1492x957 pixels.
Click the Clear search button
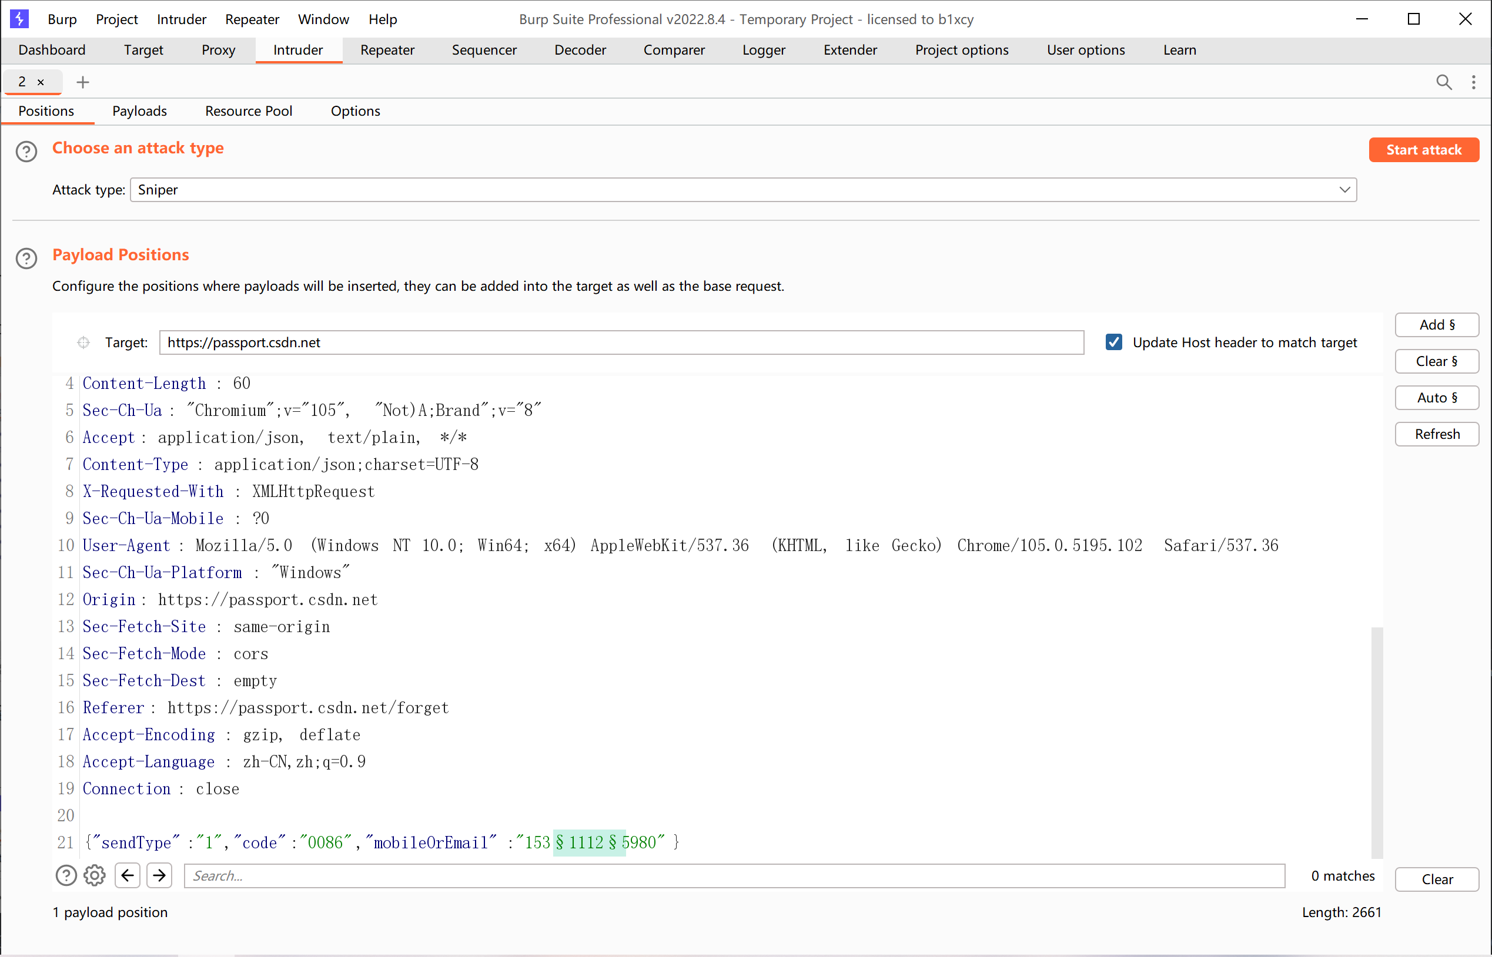[1437, 879]
